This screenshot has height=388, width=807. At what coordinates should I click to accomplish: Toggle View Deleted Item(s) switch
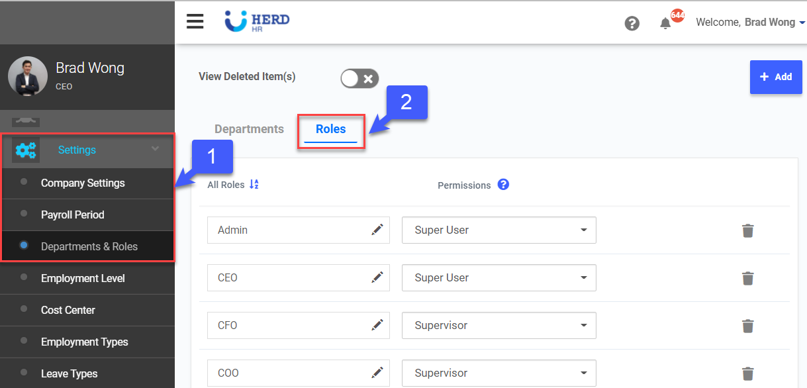pyautogui.click(x=359, y=79)
